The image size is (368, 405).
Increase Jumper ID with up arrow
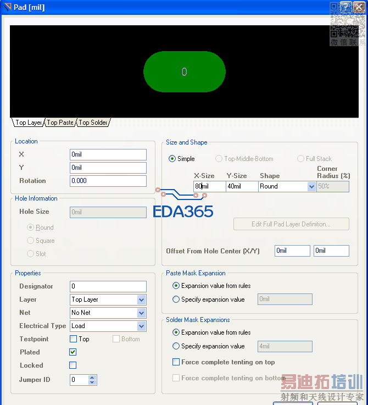(92, 378)
